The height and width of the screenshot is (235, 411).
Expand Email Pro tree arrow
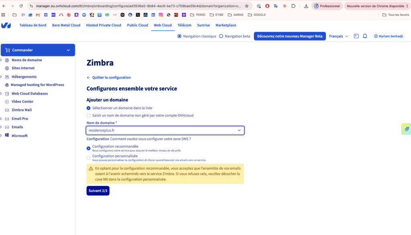1,119
